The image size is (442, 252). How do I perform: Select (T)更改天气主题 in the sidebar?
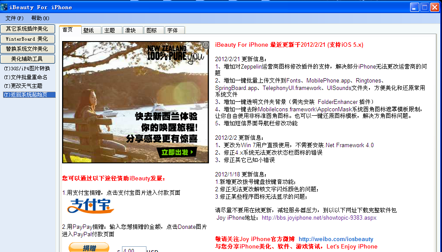click(x=23, y=86)
